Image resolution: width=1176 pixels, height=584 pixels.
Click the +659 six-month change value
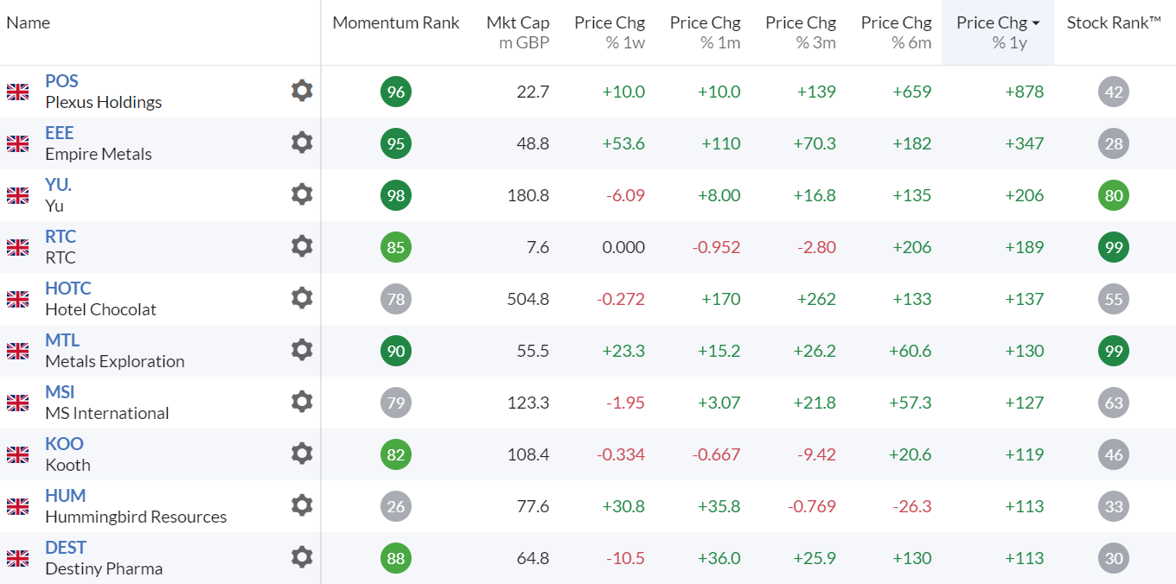pos(911,92)
